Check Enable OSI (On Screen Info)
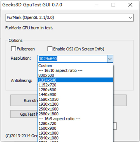The width and height of the screenshot is (140, 142). (50, 49)
